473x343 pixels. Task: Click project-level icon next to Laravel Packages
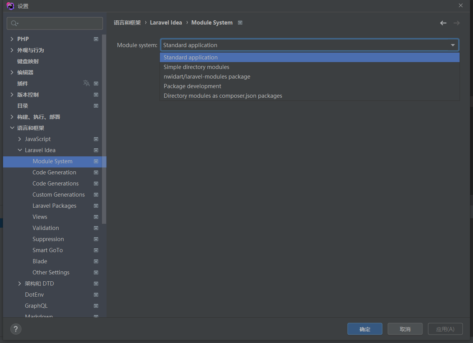pos(96,206)
